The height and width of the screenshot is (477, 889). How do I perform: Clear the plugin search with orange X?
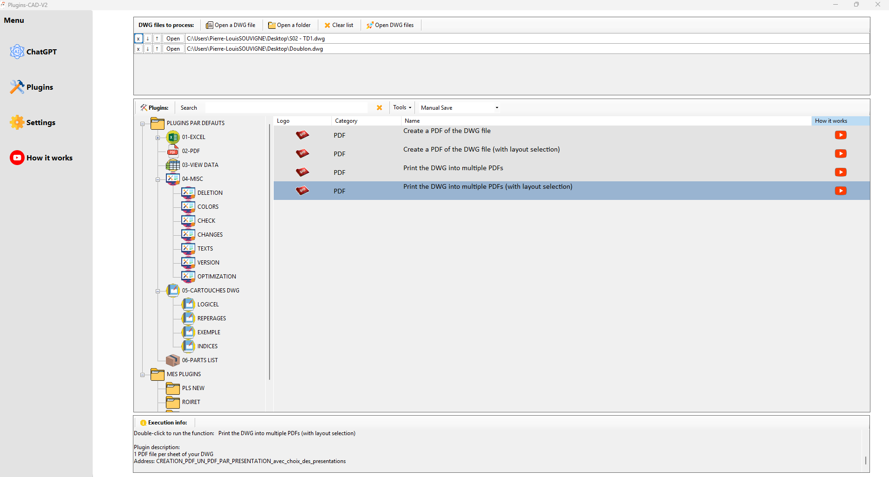[379, 107]
